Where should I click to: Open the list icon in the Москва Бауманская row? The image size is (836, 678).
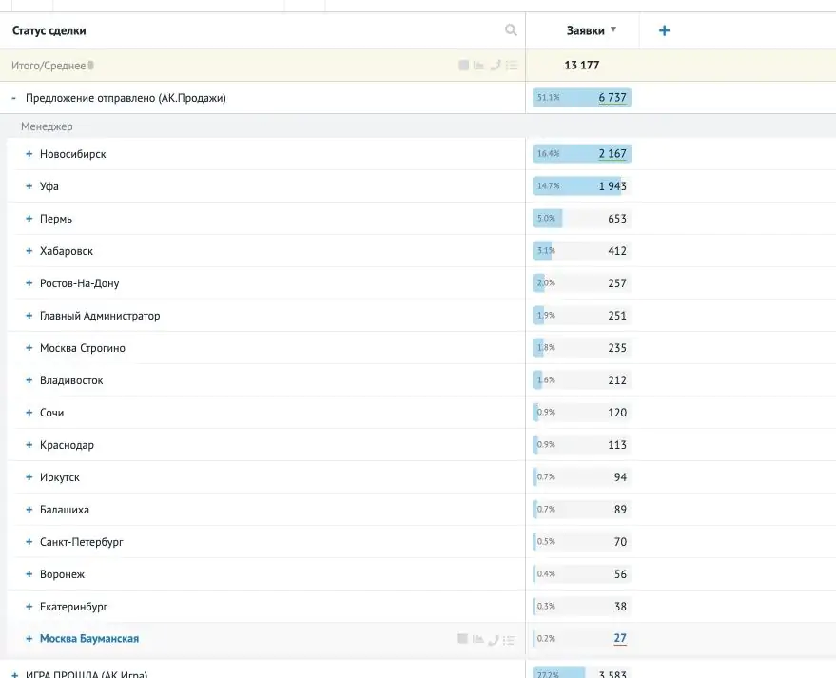[509, 639]
